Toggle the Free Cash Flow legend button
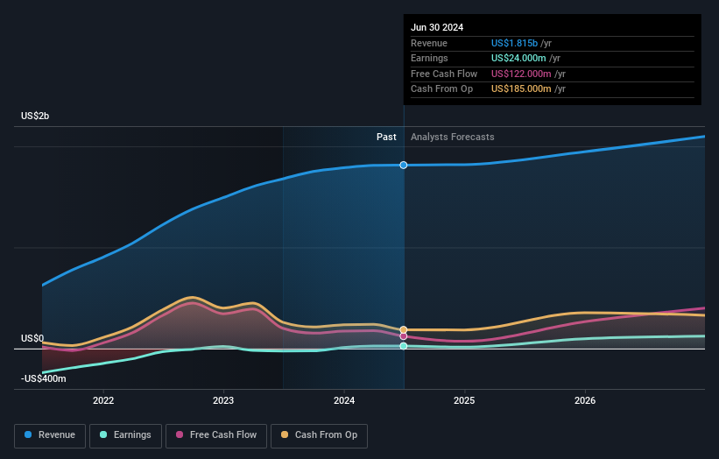The image size is (719, 459). 216,435
